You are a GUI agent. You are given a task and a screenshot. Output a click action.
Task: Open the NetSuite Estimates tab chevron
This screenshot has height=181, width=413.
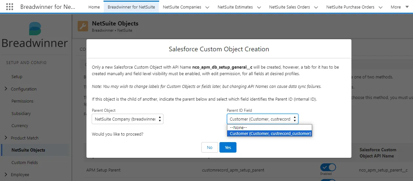[259, 7]
